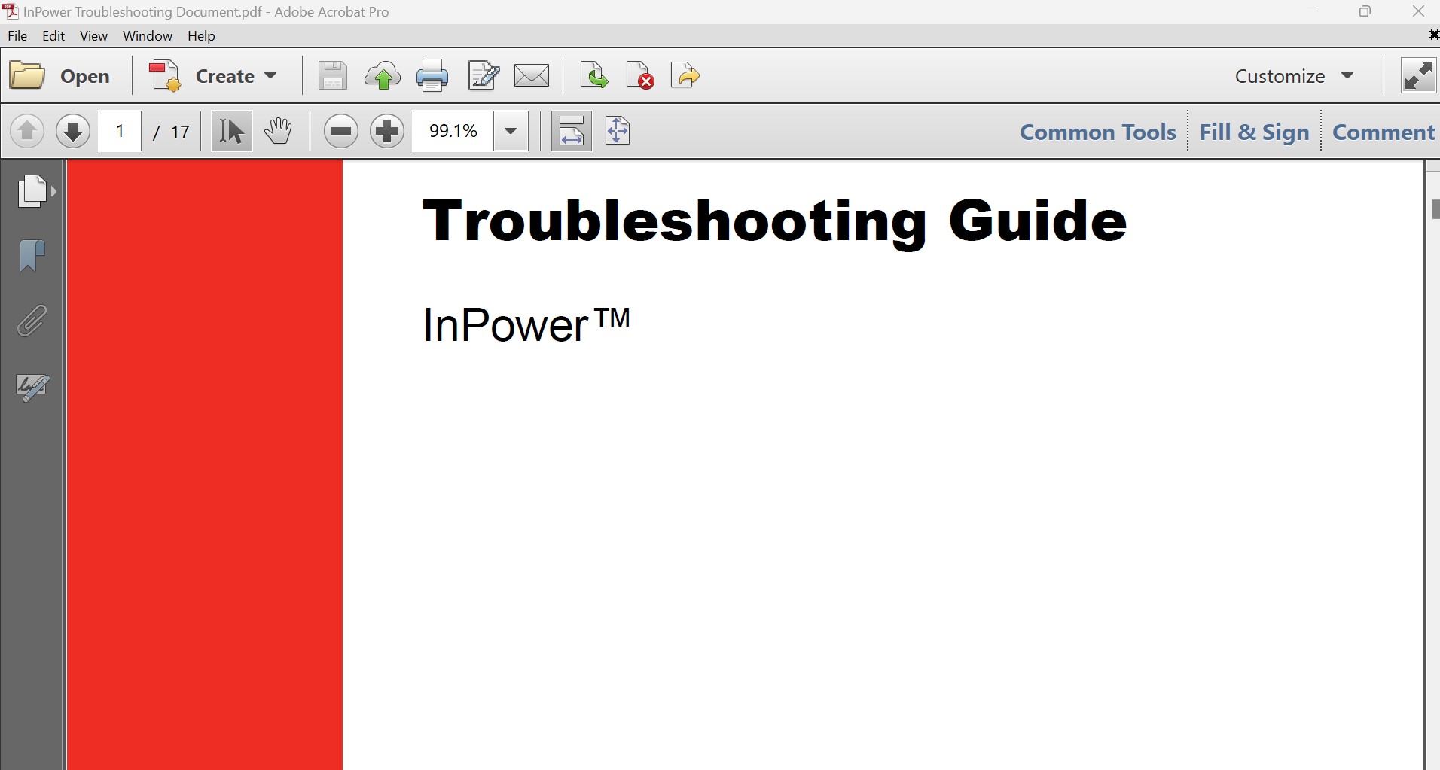Image resolution: width=1440 pixels, height=770 pixels.
Task: Zoom out with the minus button
Action: coord(341,132)
